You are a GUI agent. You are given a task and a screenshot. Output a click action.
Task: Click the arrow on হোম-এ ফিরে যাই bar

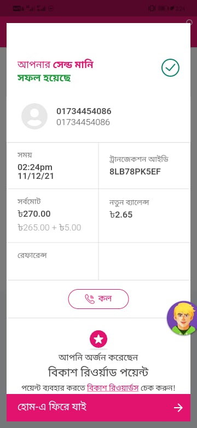pyautogui.click(x=178, y=408)
